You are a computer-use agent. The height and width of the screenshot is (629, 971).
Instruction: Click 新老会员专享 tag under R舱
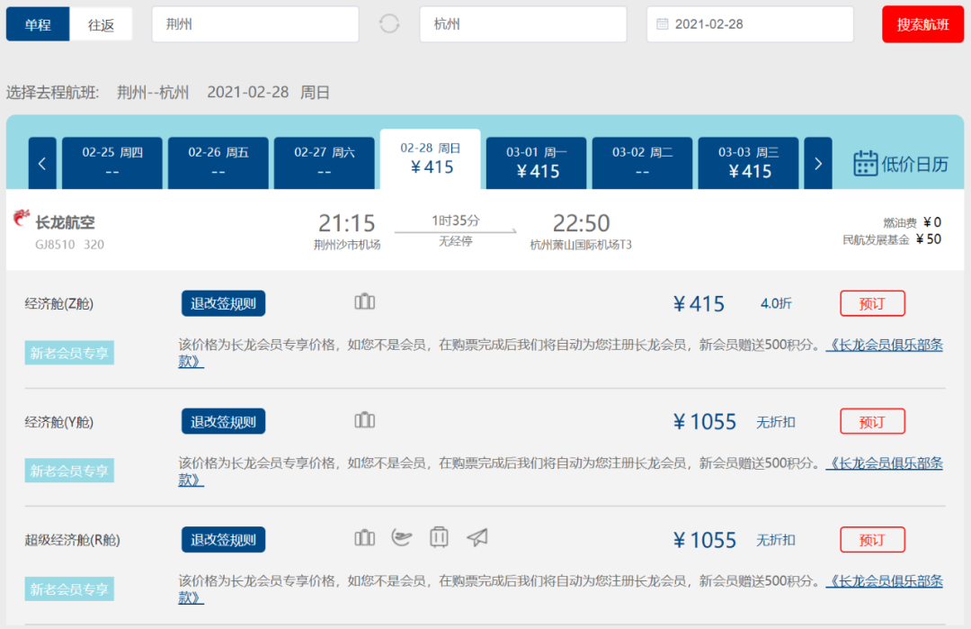69,589
